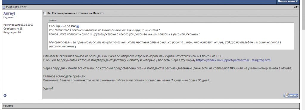Open AnreyJ user profile
Image resolution: width=305 pixels, height=110 pixels.
pos(9,13)
